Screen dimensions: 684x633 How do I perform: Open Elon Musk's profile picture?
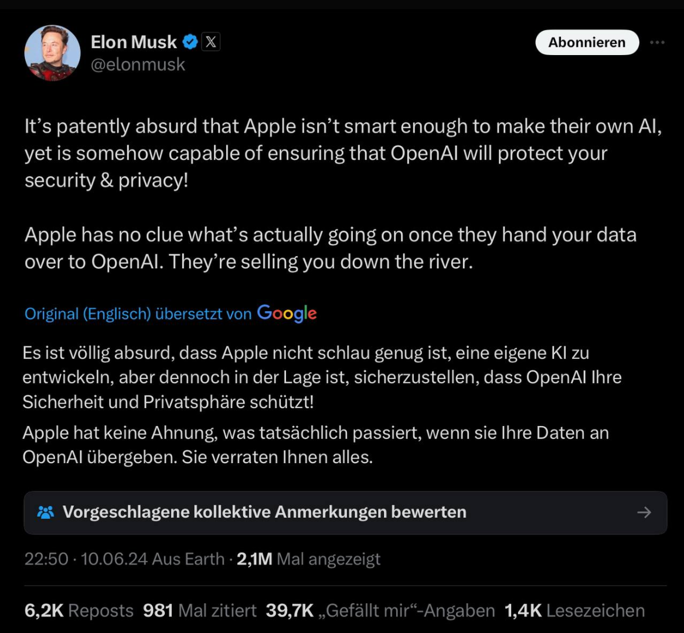tap(52, 53)
